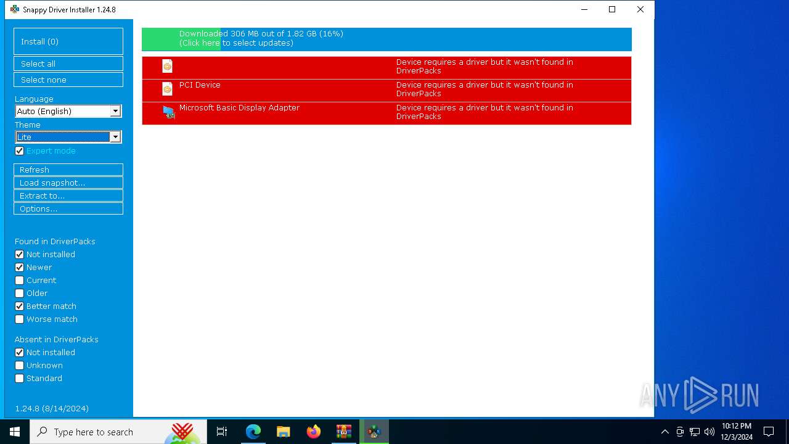The width and height of the screenshot is (789, 444).
Task: Click the Microsoft Basic Display Adapter text
Action: pyautogui.click(x=239, y=108)
